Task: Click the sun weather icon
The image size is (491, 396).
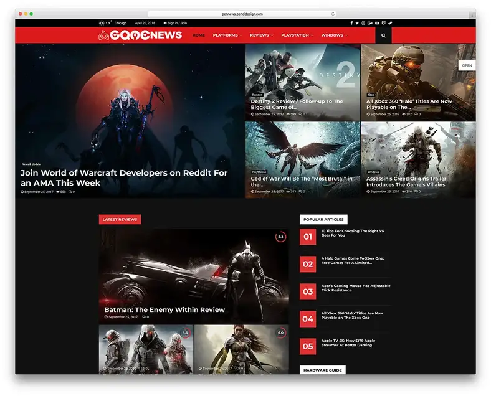Action: click(x=101, y=23)
